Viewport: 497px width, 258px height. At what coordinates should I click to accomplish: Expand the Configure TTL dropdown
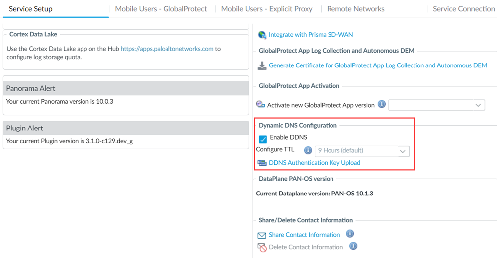point(362,151)
